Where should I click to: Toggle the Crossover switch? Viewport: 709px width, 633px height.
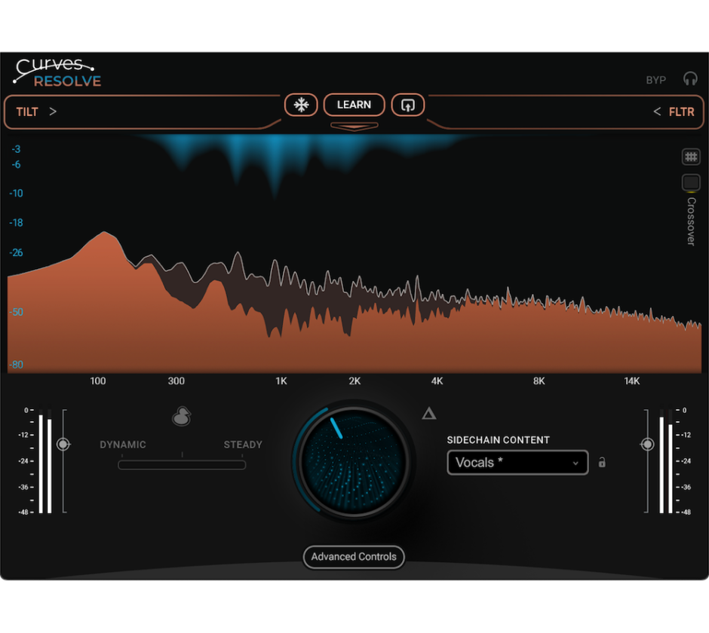tap(691, 182)
